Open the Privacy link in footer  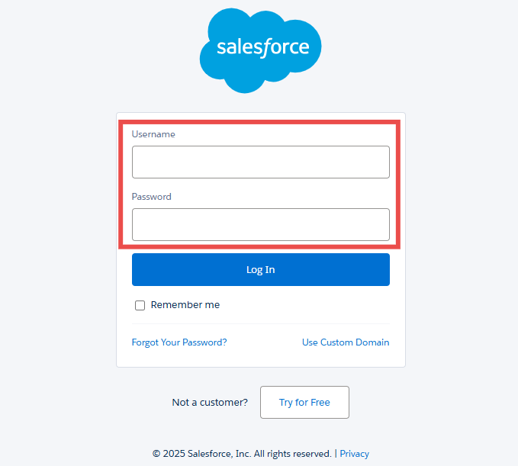[x=354, y=453]
